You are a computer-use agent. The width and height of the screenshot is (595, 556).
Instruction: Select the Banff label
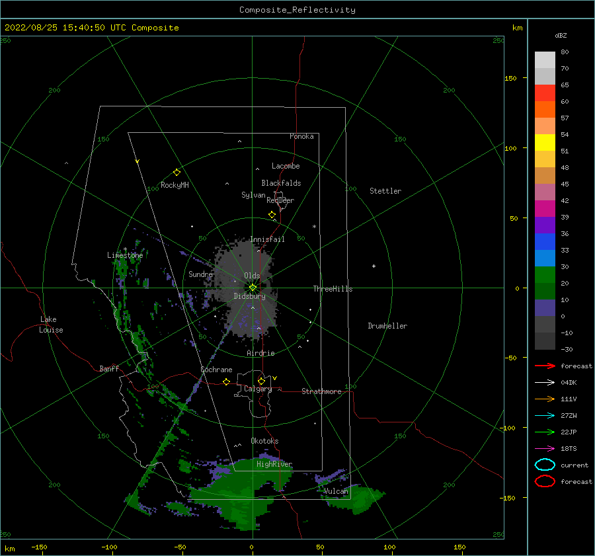(109, 368)
